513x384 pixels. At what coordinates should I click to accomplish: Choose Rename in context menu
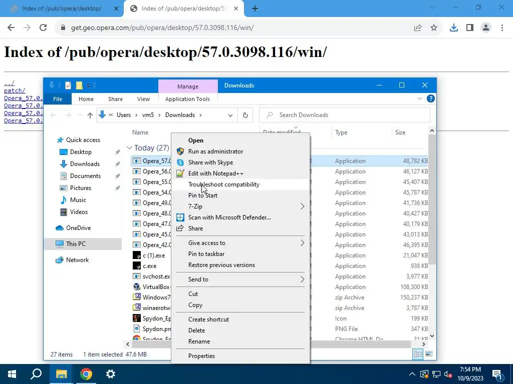(x=240, y=341)
